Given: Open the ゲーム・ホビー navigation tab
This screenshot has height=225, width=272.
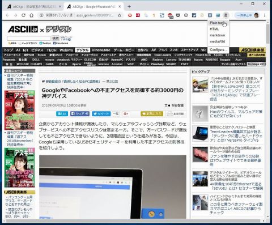Looking at the screenshot, I should point(124,50).
